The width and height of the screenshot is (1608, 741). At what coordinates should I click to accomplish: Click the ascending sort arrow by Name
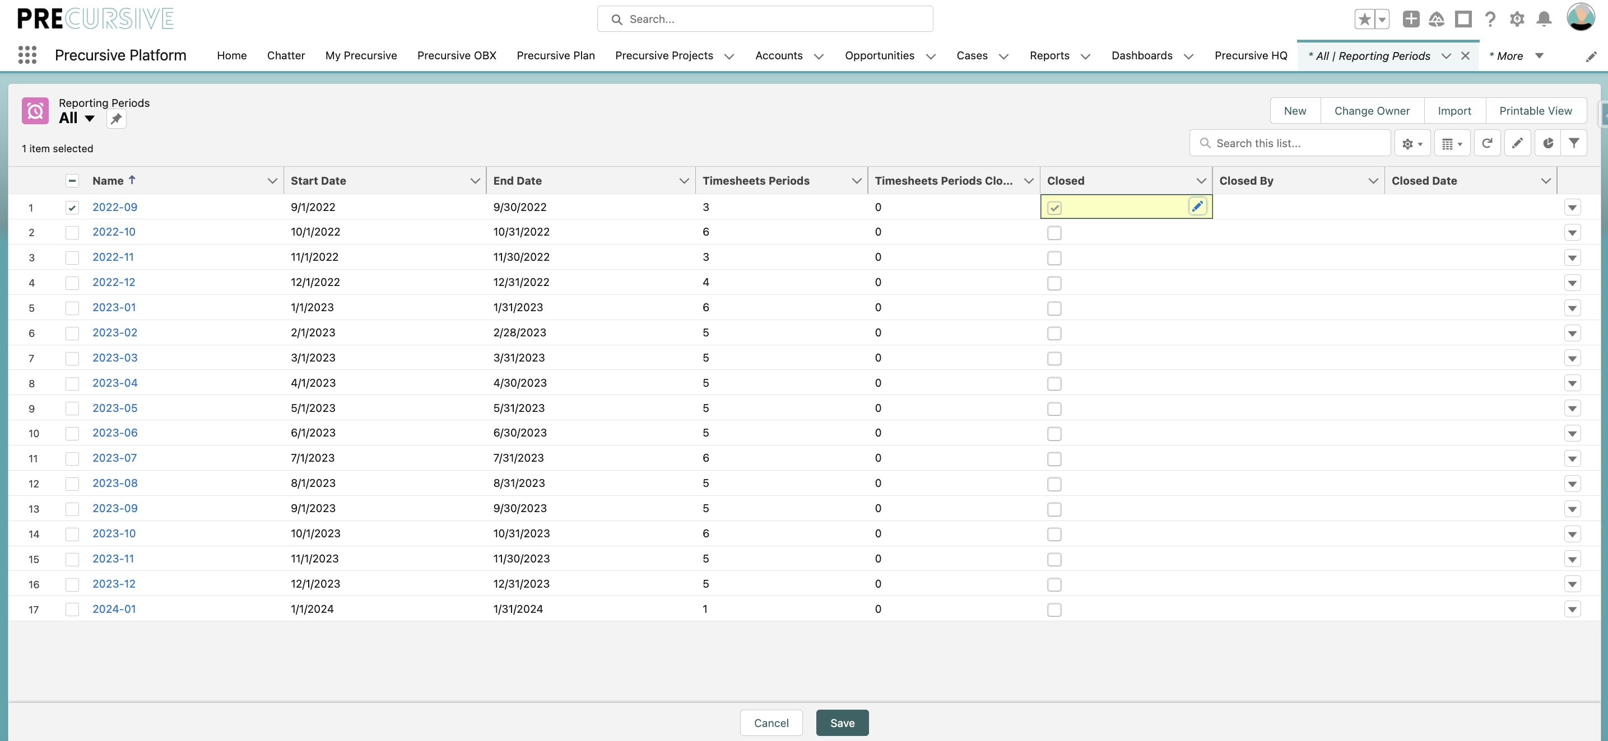[132, 180]
